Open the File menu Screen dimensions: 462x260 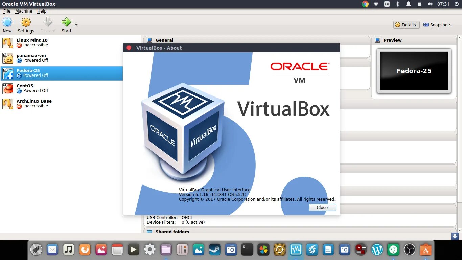7,11
